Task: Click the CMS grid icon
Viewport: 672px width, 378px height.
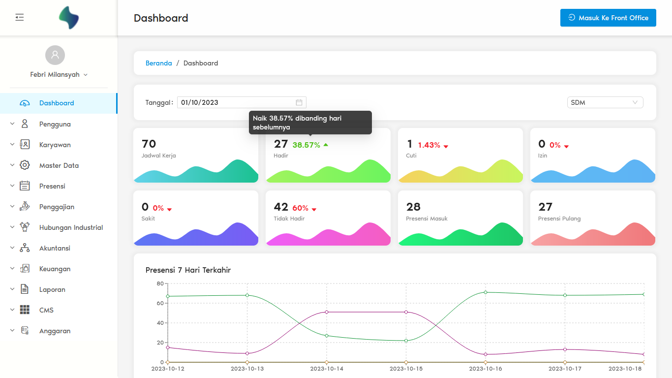Action: (x=25, y=310)
